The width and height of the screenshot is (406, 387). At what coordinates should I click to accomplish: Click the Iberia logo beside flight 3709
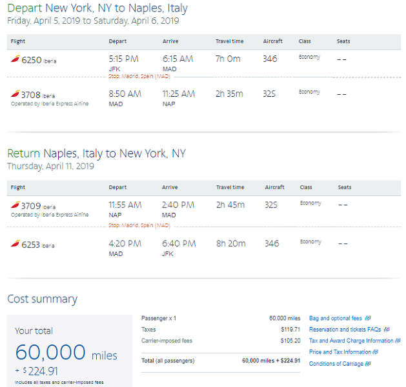[x=15, y=205]
